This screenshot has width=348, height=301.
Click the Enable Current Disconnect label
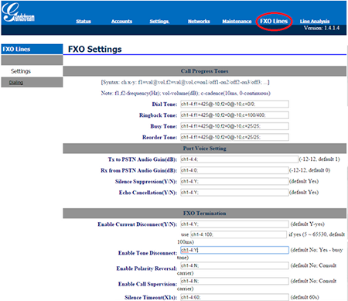click(138, 224)
